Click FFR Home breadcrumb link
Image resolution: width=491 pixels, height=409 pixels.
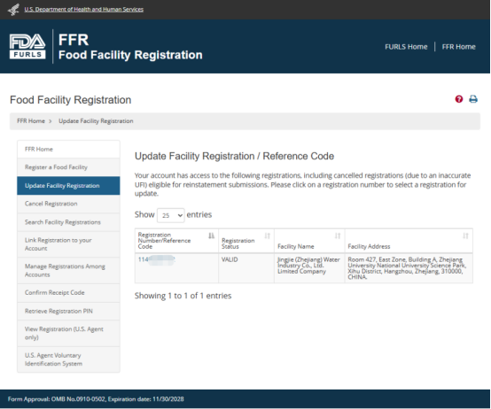31,121
